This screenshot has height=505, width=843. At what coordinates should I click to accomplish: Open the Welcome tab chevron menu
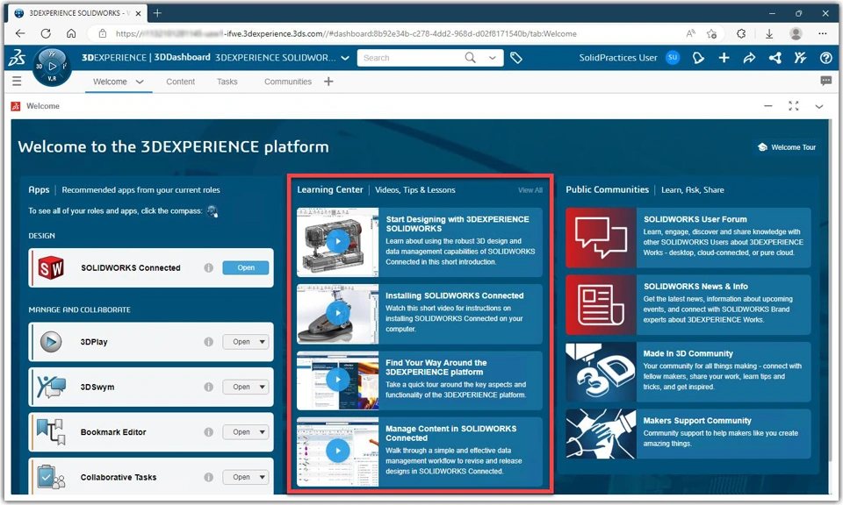(x=140, y=82)
